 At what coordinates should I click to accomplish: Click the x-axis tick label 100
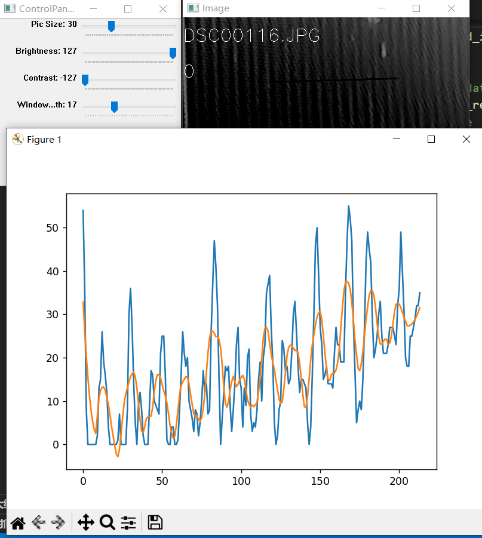point(241,481)
